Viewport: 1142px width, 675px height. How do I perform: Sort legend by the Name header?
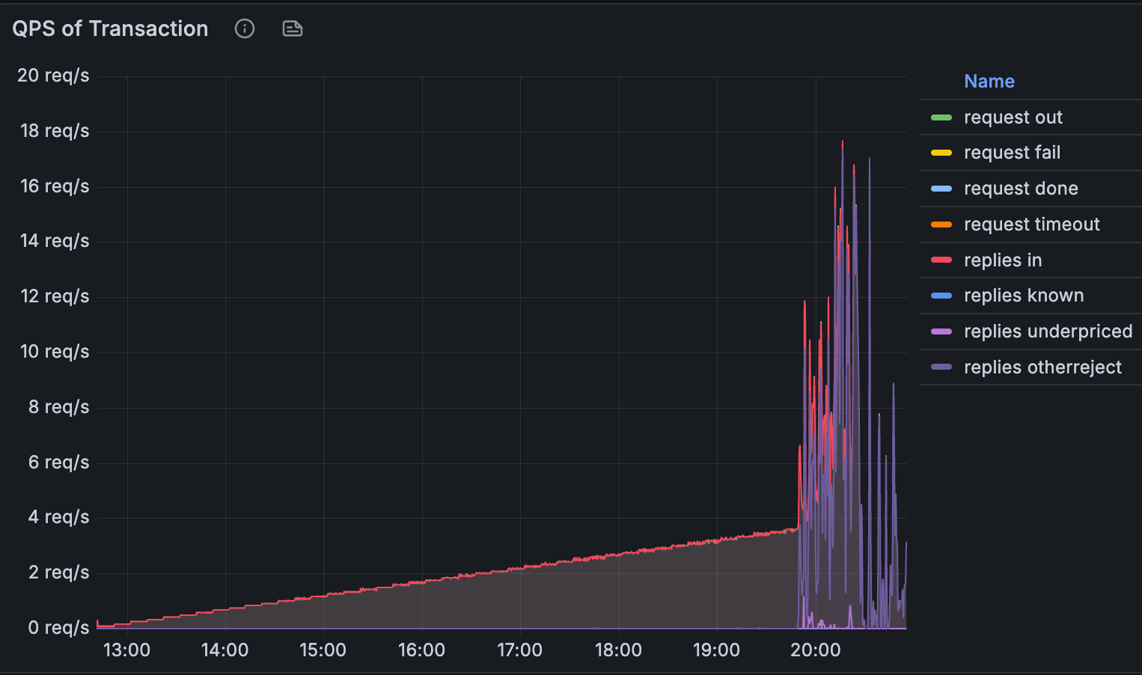point(989,82)
